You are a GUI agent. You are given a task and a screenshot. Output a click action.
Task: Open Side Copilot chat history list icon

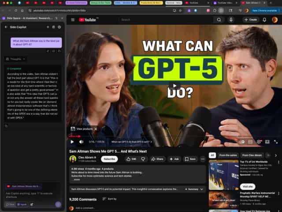[54, 27]
